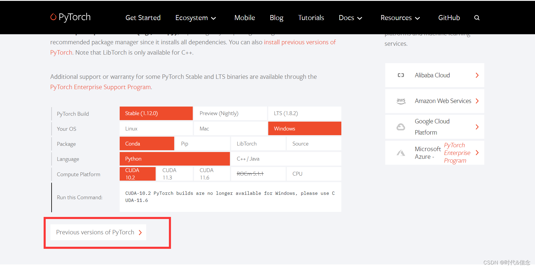Image resolution: width=535 pixels, height=268 pixels.
Task: Select CUDA 10.2 compute platform
Action: click(x=138, y=174)
